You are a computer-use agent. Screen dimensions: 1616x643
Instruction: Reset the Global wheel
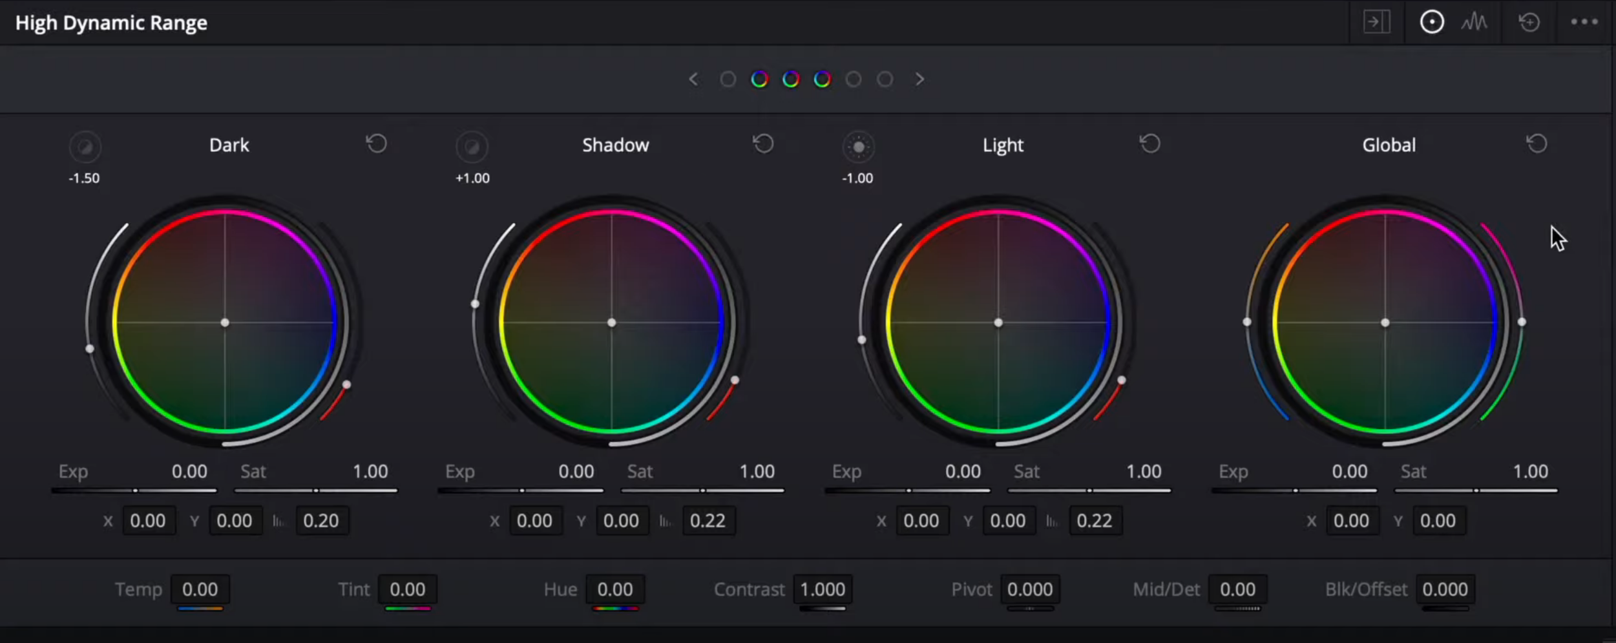1537,143
